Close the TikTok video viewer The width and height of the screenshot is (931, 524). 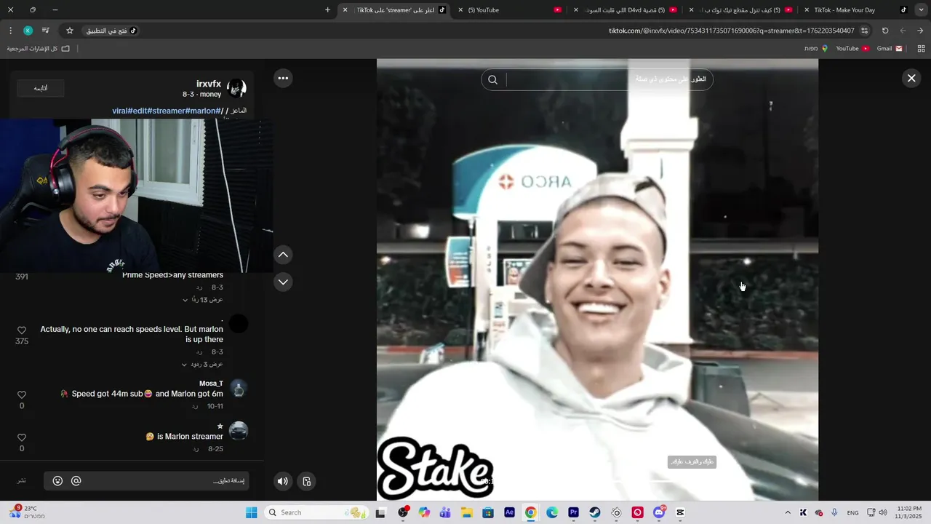point(911,78)
